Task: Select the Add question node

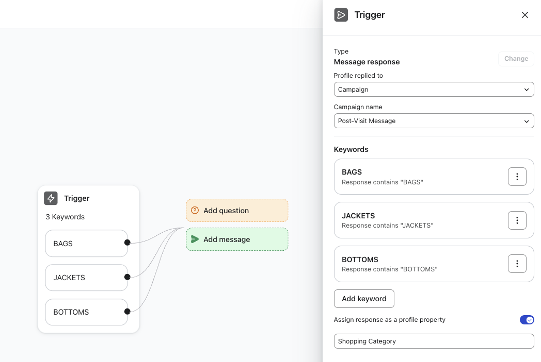Action: click(x=237, y=211)
